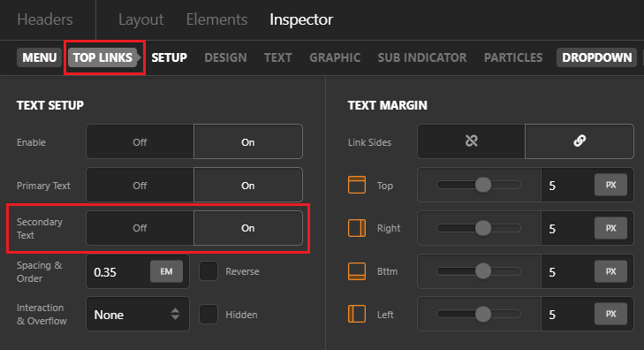Click the Spacing & Order label
644x350 pixels.
pos(39,271)
